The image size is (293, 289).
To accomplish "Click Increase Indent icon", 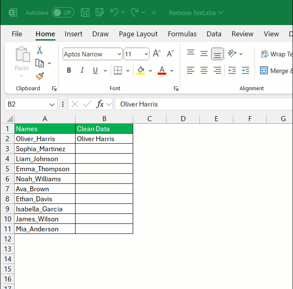I will [245, 70].
